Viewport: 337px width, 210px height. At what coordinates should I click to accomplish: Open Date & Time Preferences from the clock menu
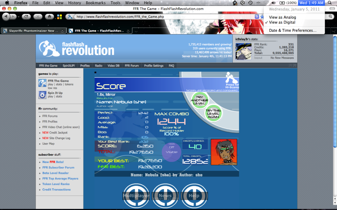click(293, 30)
